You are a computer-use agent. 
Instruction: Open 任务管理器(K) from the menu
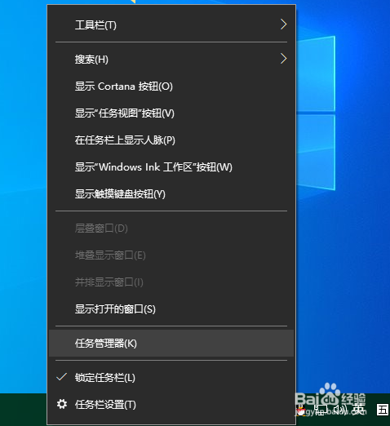171,344
